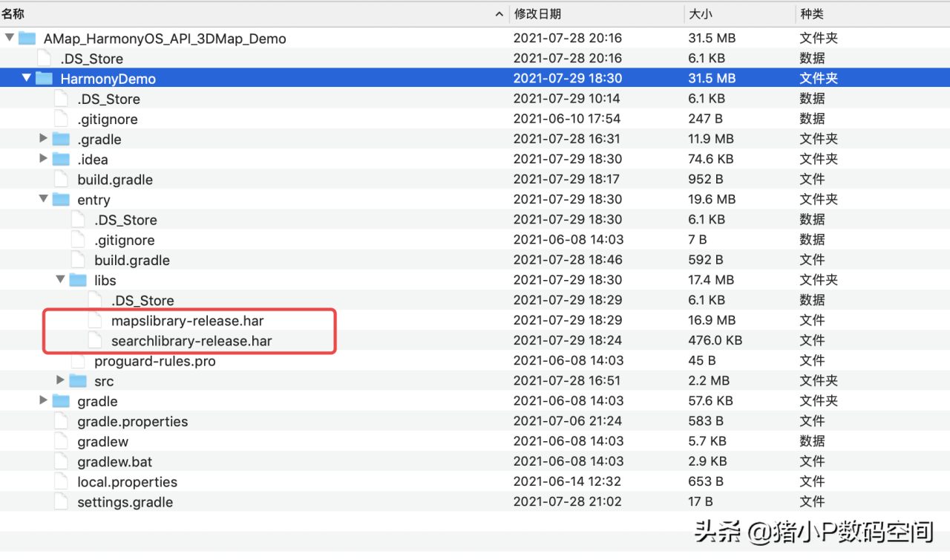Click the searchlibrary-release.har file icon
Screen dimensions: 950x560
tap(94, 340)
